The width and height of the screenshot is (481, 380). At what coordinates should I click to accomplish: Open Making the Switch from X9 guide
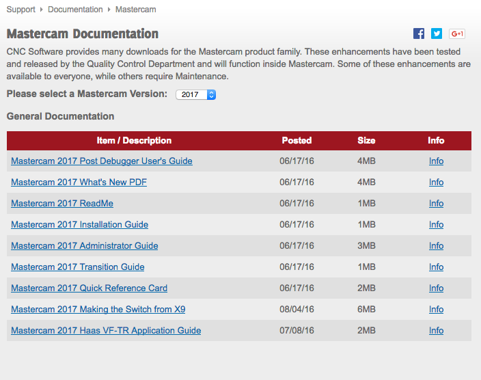(98, 310)
